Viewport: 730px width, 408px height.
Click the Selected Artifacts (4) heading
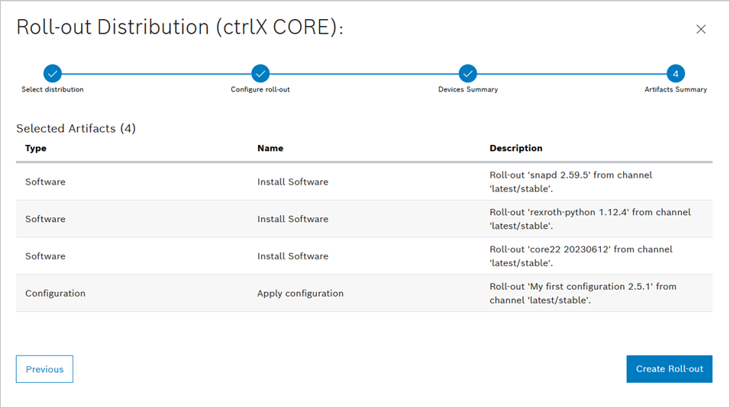76,128
